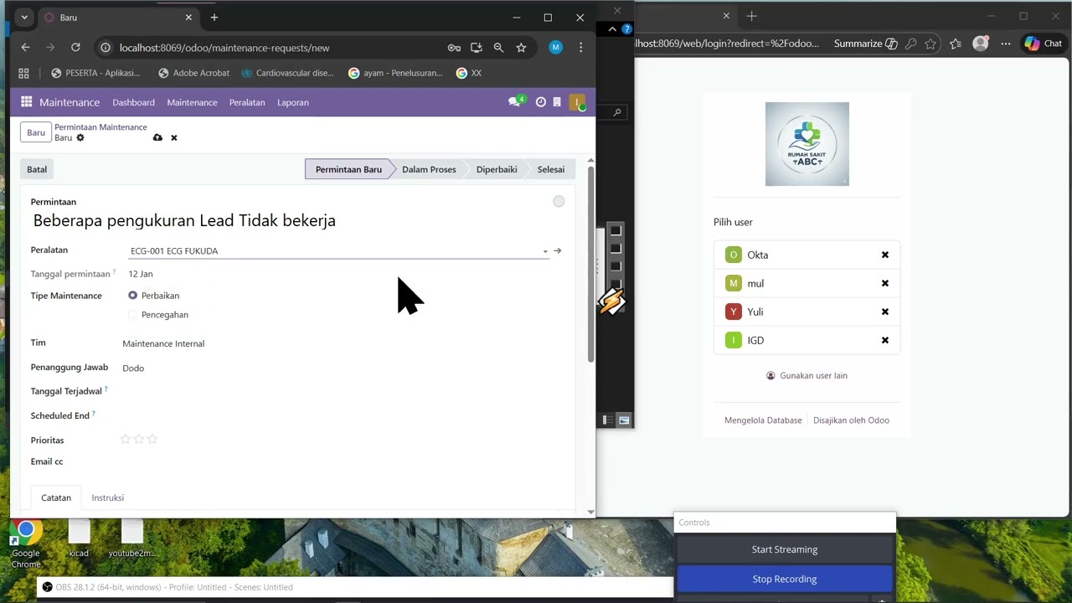This screenshot has width=1072, height=603.
Task: Open the Odoo apps grid menu
Action: pos(26,102)
